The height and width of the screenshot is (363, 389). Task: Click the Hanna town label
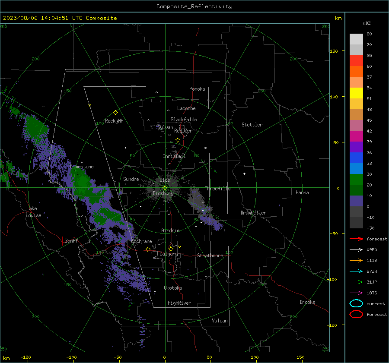(x=302, y=193)
